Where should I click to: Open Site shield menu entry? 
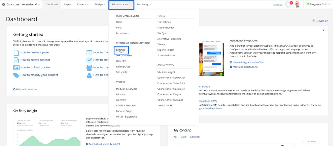click(x=121, y=72)
